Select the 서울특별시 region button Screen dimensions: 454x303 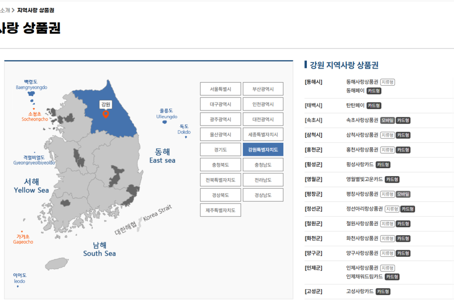(x=220, y=89)
